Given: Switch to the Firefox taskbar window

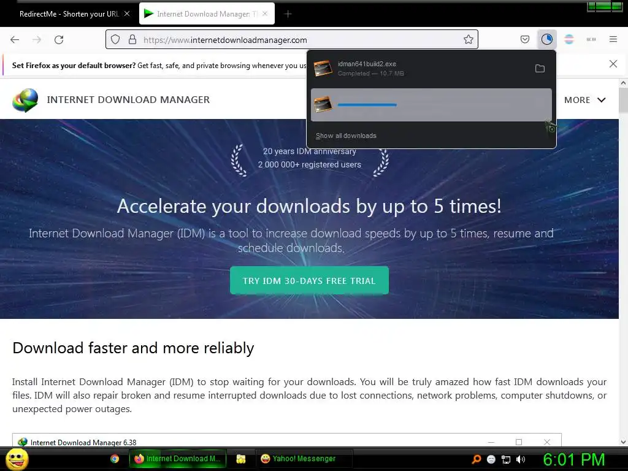Looking at the screenshot, I should 178,459.
